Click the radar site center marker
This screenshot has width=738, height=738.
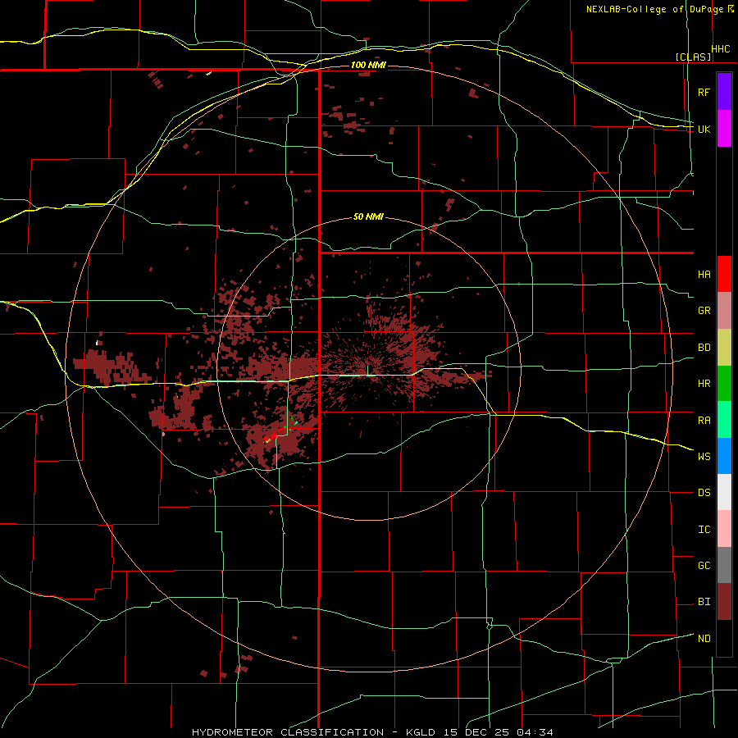tap(367, 370)
